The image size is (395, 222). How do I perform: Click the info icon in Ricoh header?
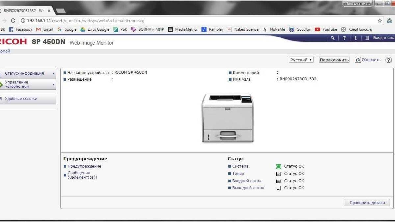point(356,38)
